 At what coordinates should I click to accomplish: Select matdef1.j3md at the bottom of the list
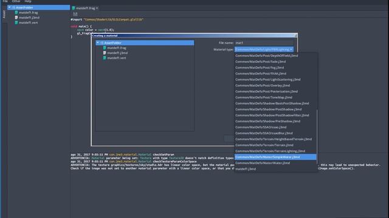click(x=275, y=169)
